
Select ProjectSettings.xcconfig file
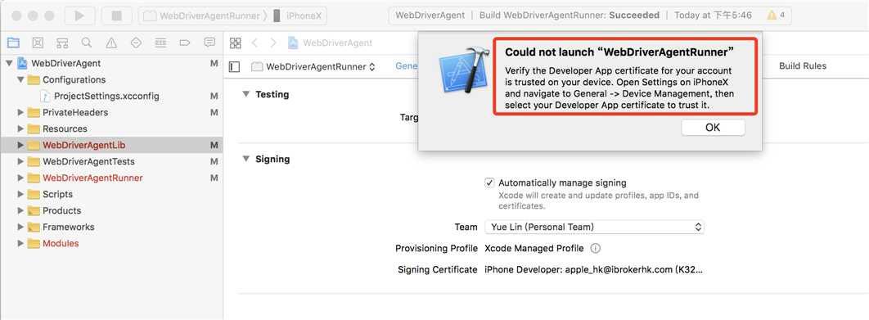coord(106,96)
